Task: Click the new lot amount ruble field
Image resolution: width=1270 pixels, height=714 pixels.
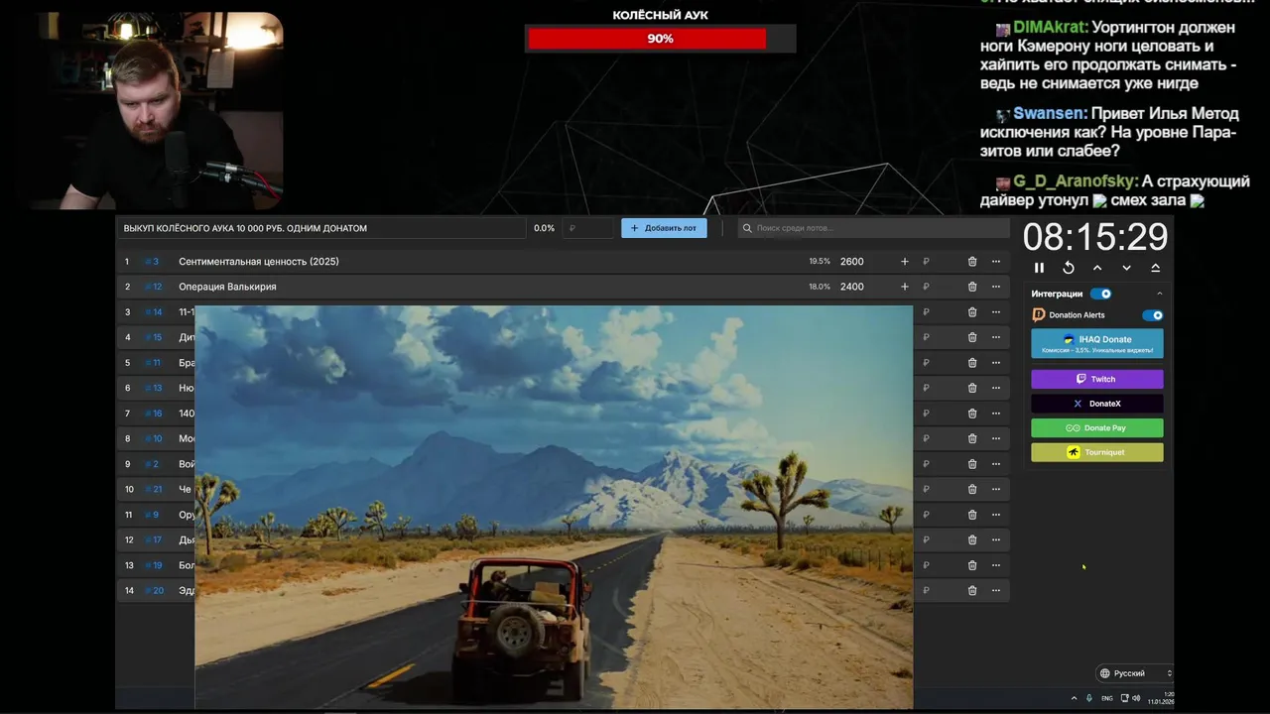Action: click(589, 228)
